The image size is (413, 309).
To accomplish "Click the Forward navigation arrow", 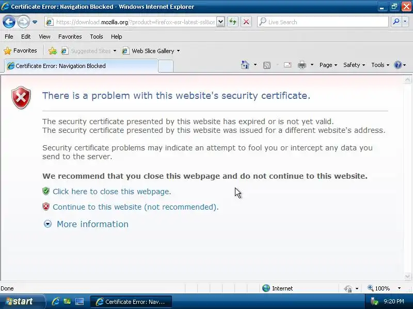I will (23, 22).
